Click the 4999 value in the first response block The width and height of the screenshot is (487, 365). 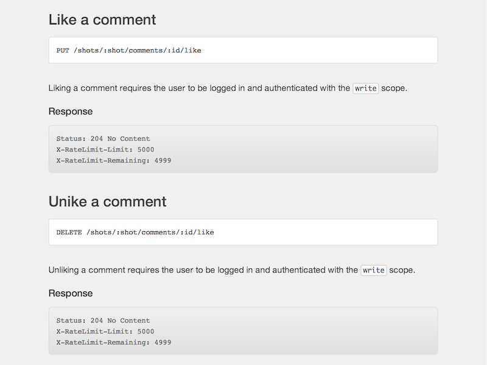click(x=163, y=161)
